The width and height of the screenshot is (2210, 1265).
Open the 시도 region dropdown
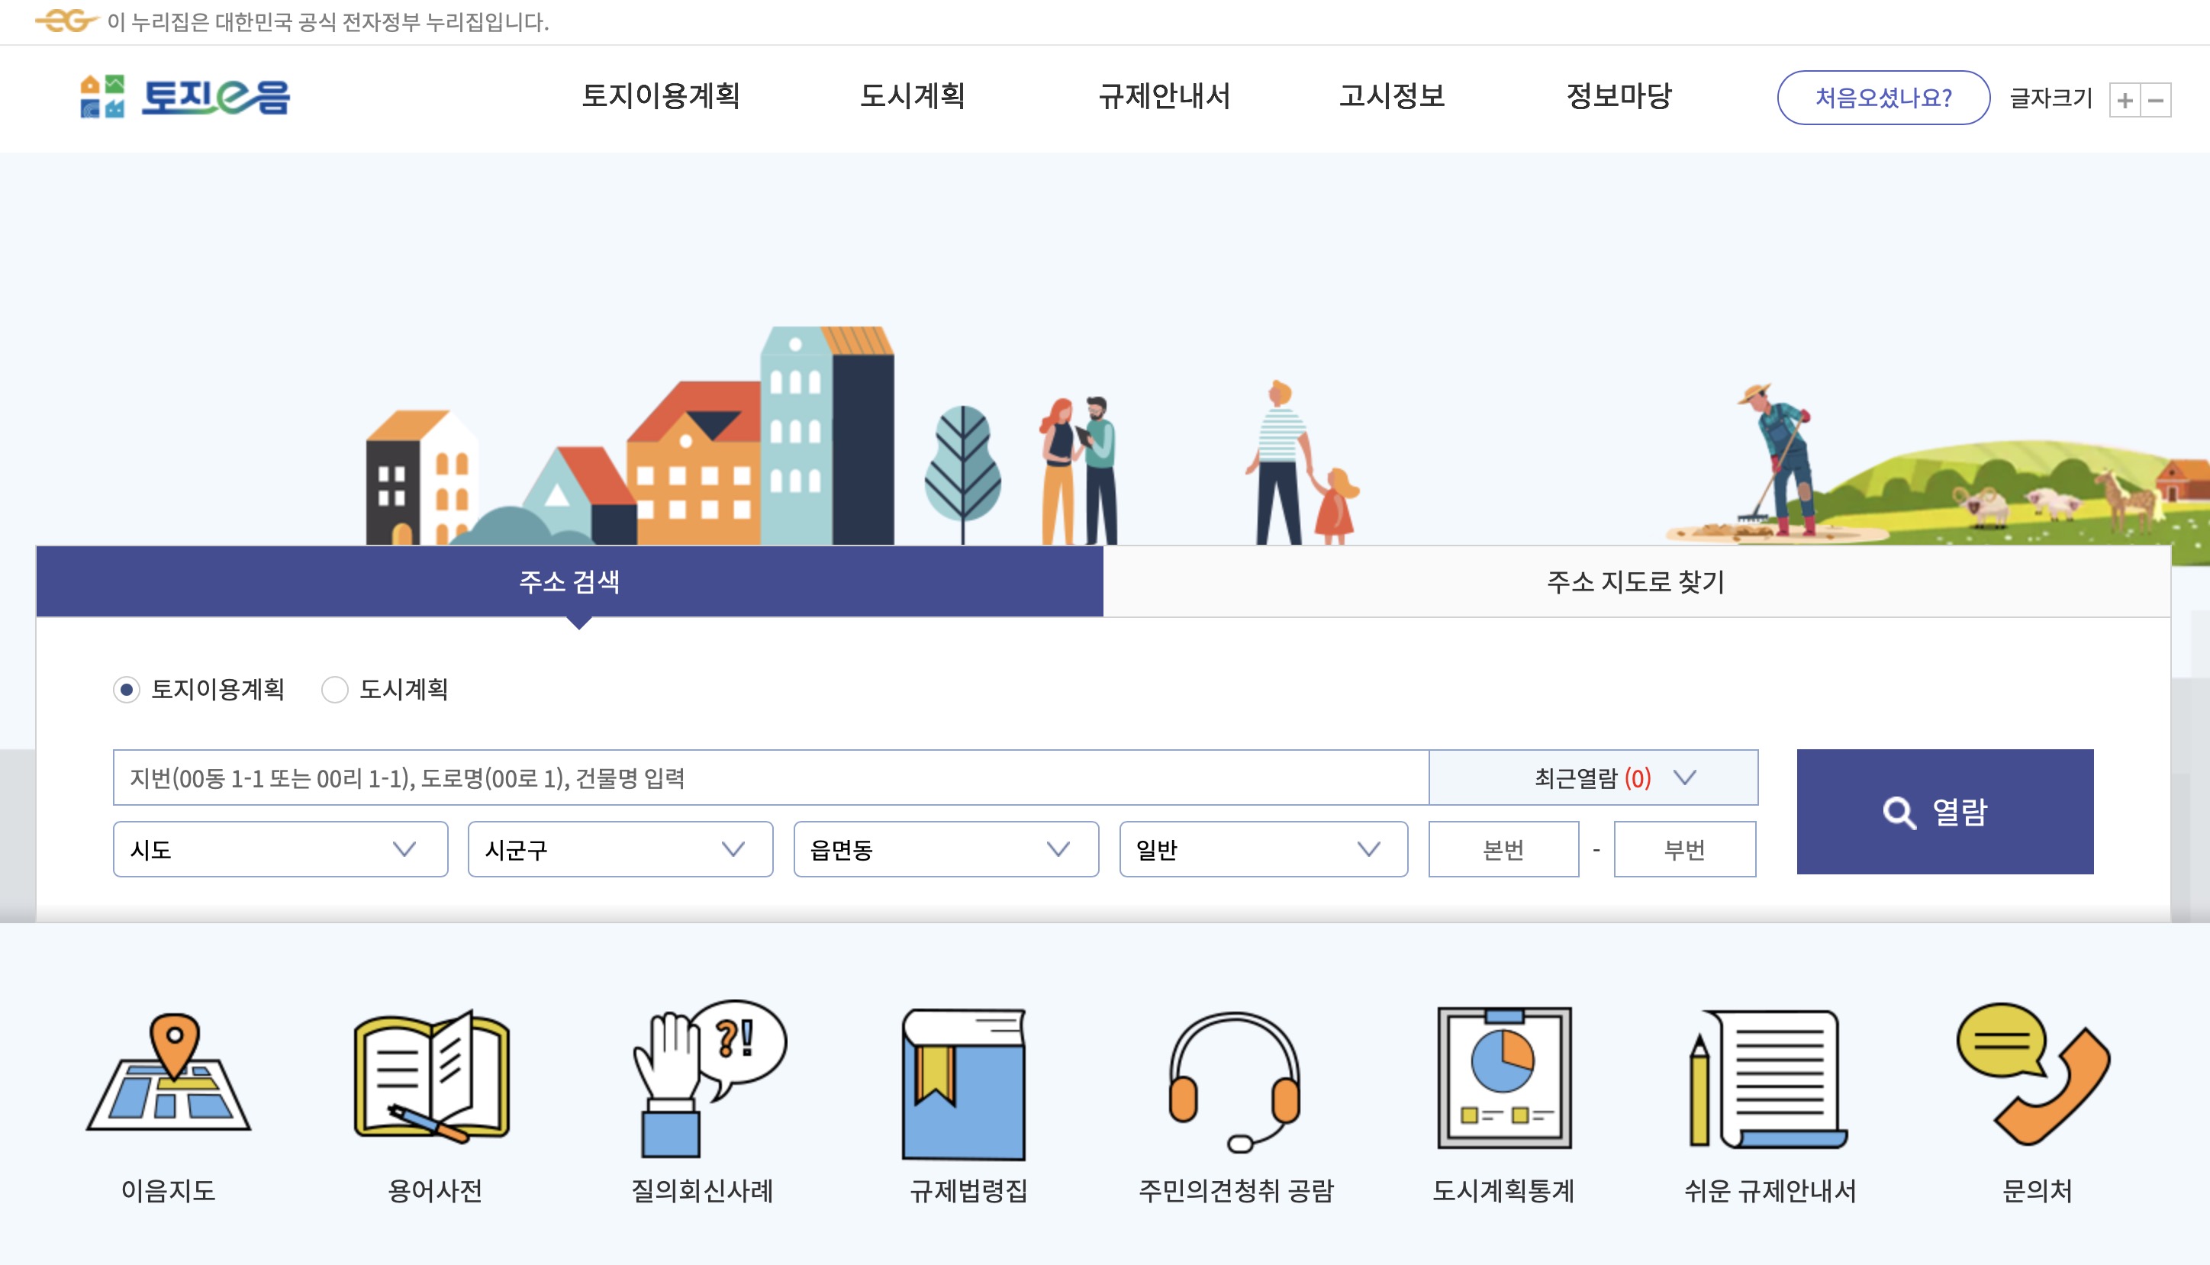click(x=278, y=849)
